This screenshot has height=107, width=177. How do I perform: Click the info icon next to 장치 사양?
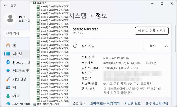(x=75, y=46)
